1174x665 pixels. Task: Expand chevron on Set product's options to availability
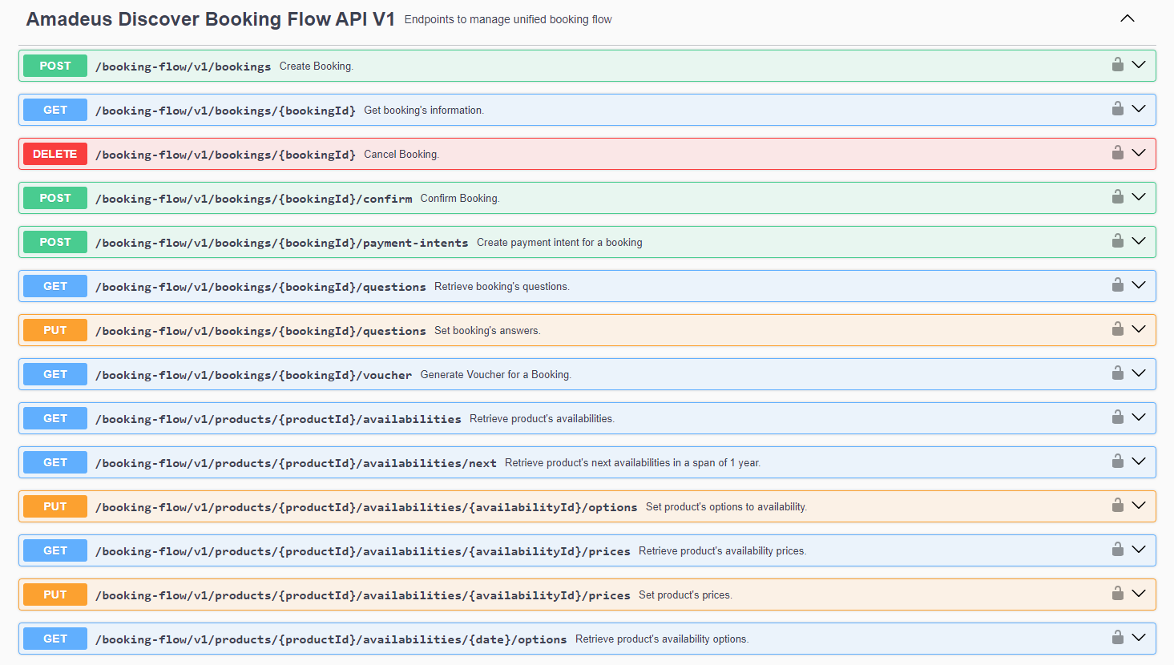pyautogui.click(x=1139, y=506)
